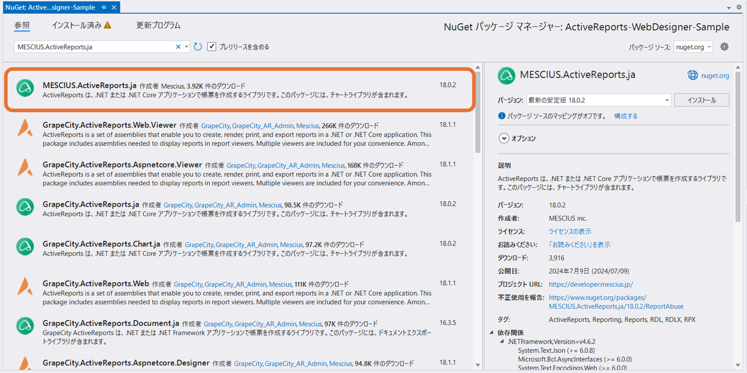
Task: Click the MESCIUS.ActiveReports.ja logo in details pane
Action: coord(507,75)
